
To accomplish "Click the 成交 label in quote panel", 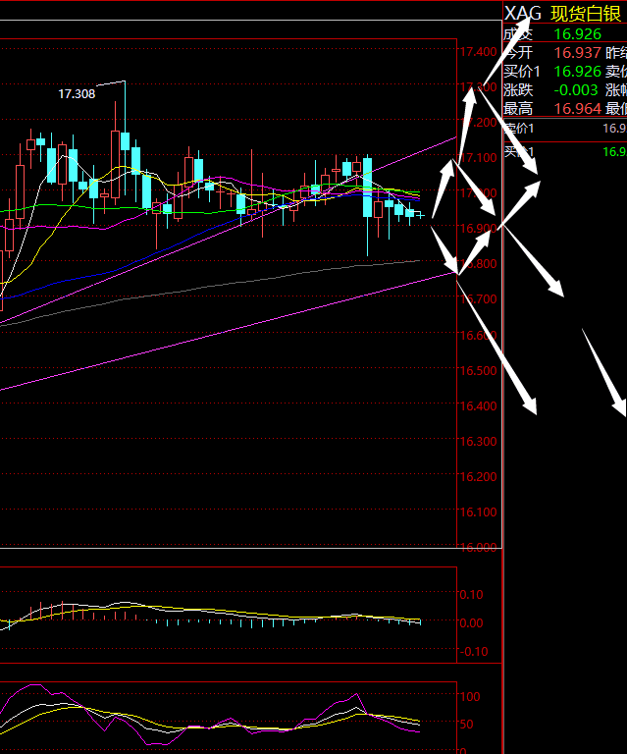I will [518, 34].
